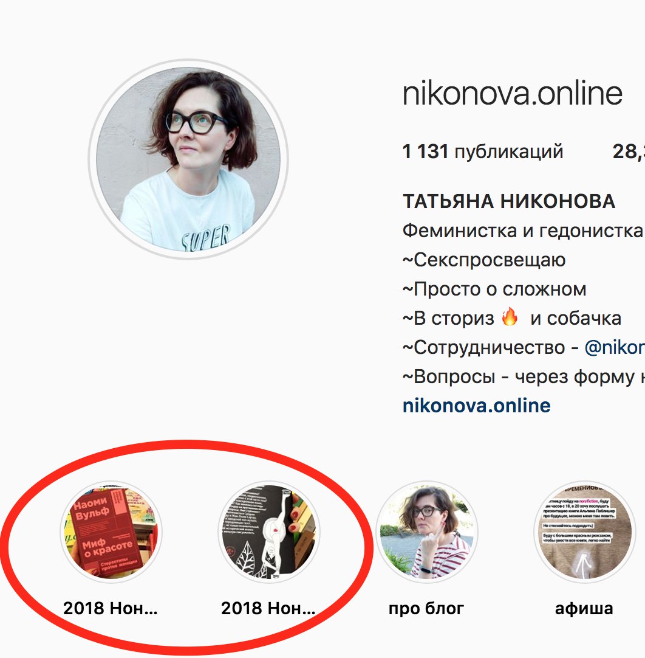Open the @nikon mention in the Сотрудничество line
The image size is (645, 658).
pyautogui.click(x=615, y=347)
